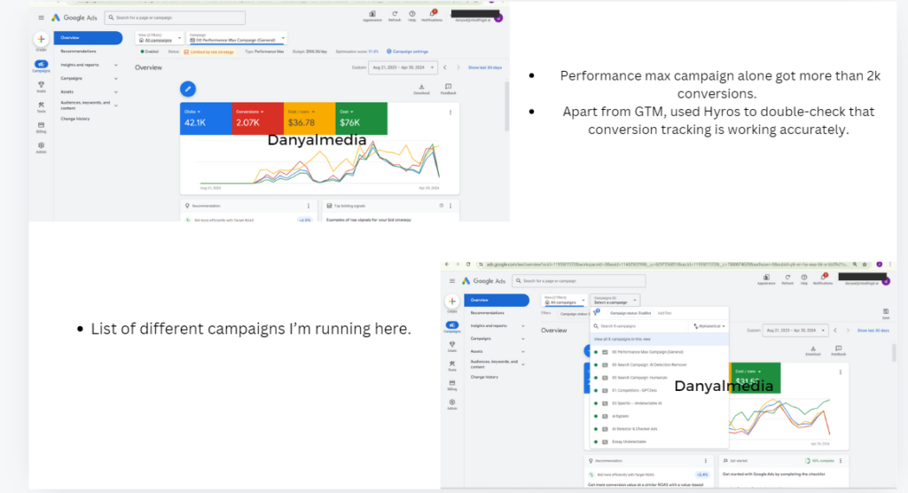This screenshot has width=908, height=493.
Task: Select the red Conversions 2.07K tile
Action: (257, 119)
